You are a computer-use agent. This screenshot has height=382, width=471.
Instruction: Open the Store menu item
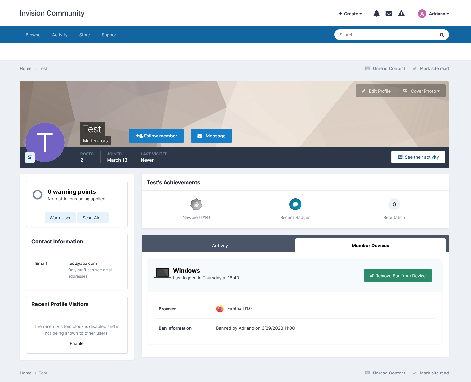[x=84, y=35]
